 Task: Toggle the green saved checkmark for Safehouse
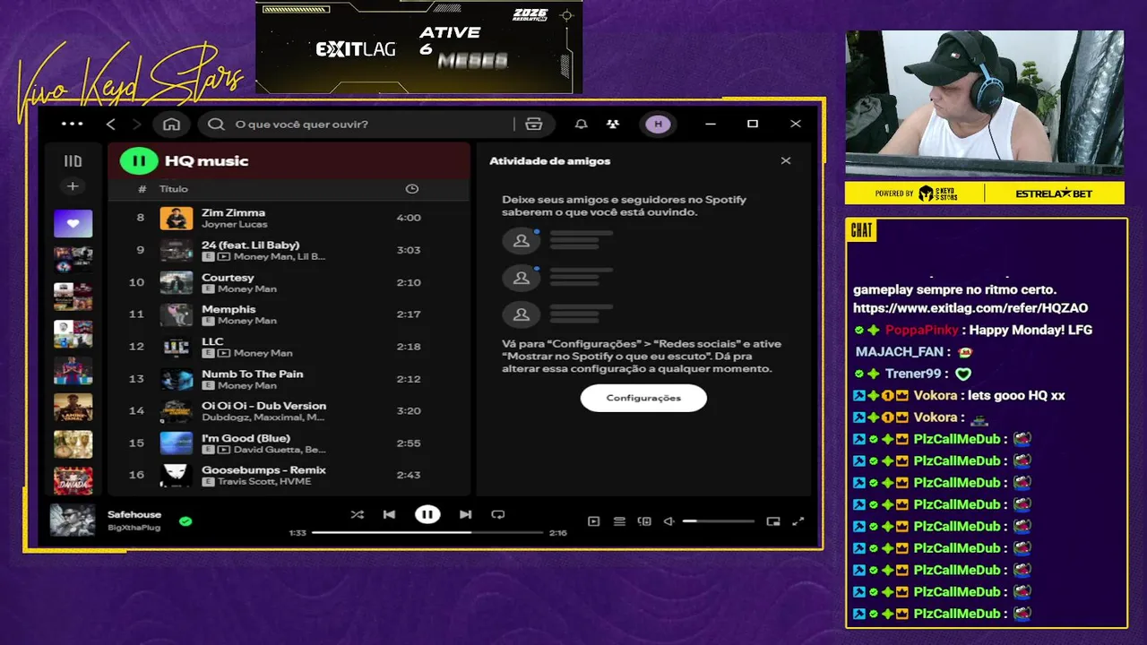point(185,520)
